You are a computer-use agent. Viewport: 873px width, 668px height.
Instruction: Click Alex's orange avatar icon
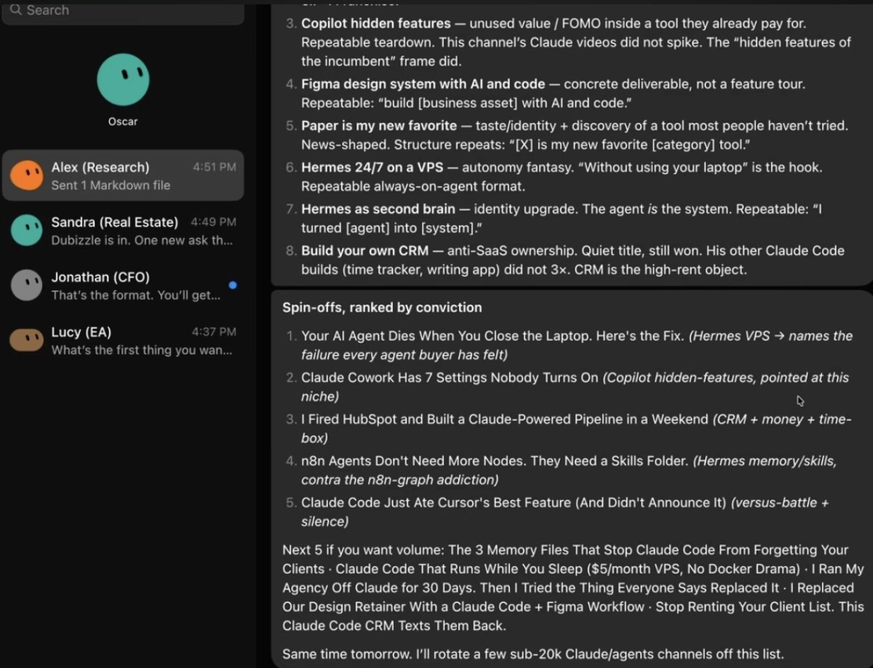[x=26, y=175]
